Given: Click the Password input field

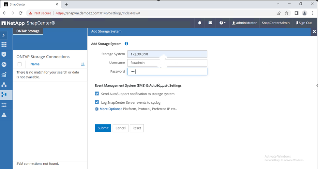Looking at the screenshot, I should [x=167, y=72].
